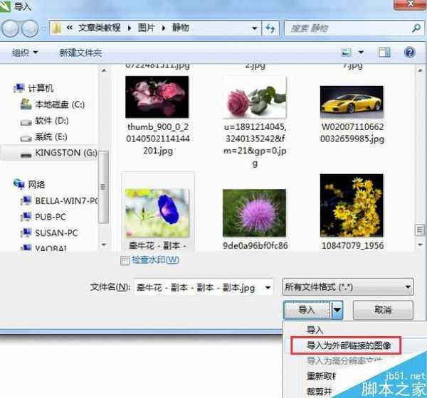427x398 pixels.
Task: Click the refresh button beside address bar
Action: 270,28
